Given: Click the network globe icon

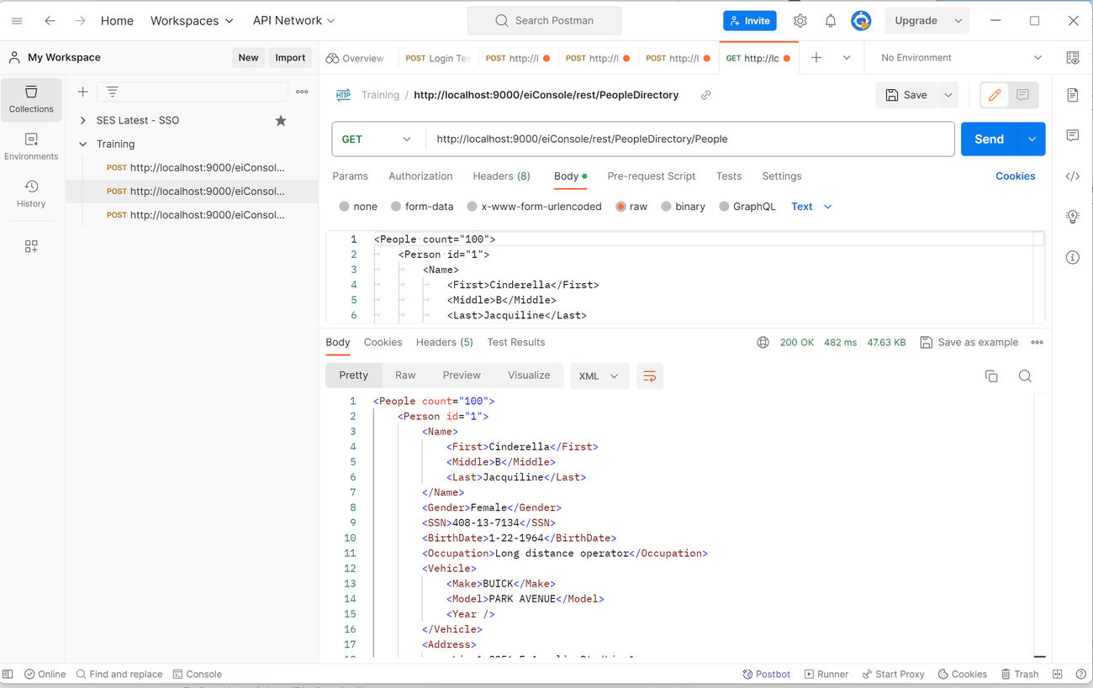Looking at the screenshot, I should coord(763,343).
